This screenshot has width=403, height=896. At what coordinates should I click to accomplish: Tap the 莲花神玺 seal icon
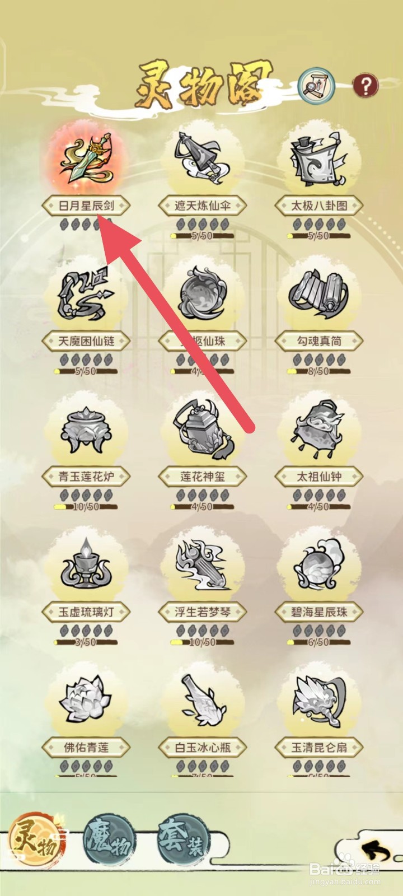203,430
